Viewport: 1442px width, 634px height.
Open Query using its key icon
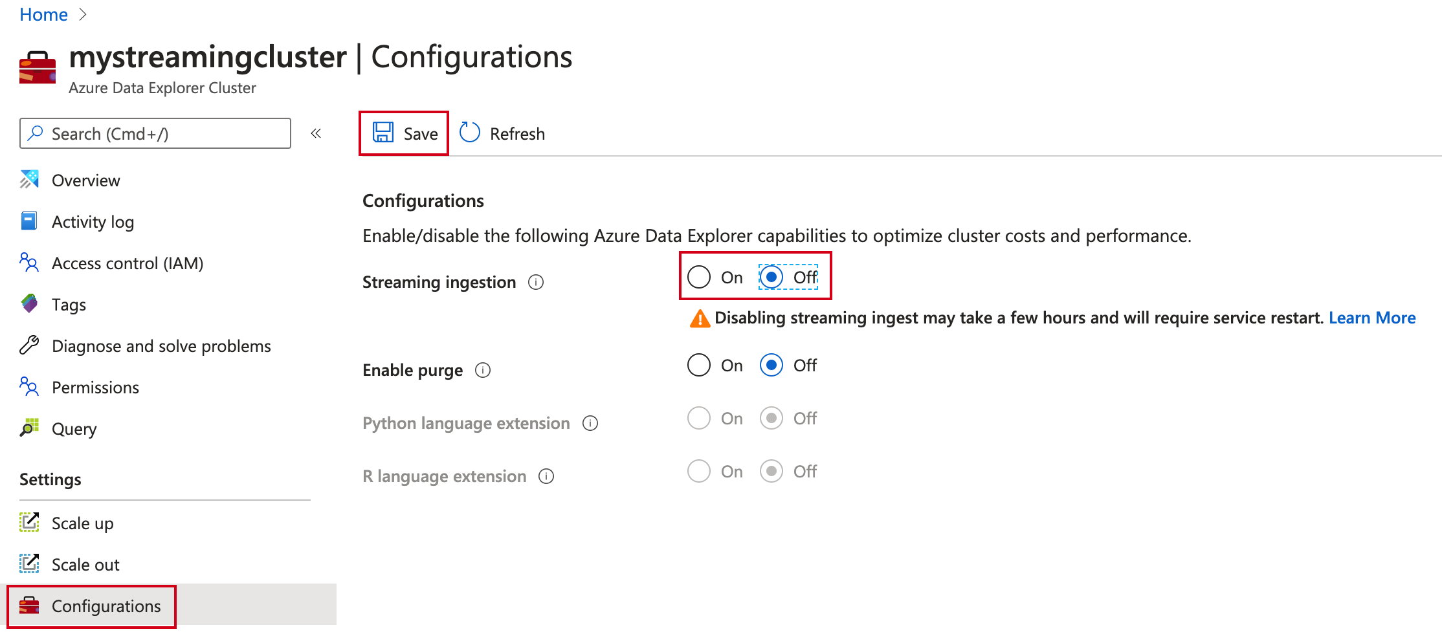[29, 428]
